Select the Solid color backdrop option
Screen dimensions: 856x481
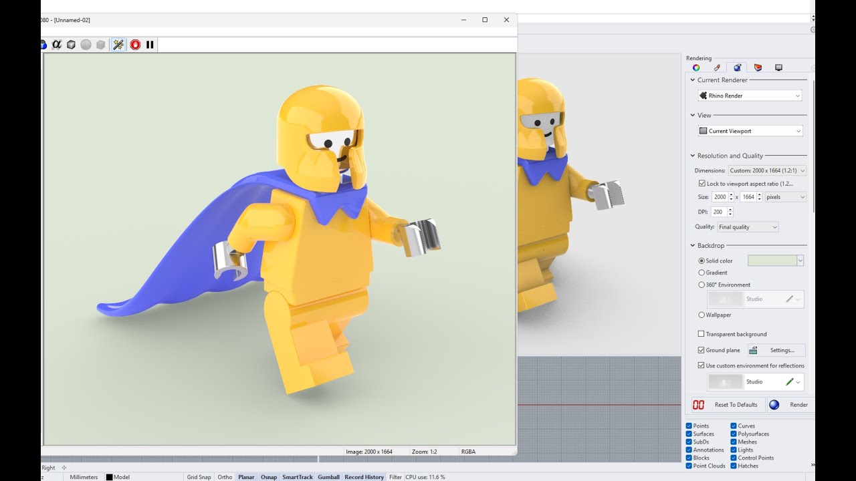pyautogui.click(x=702, y=261)
